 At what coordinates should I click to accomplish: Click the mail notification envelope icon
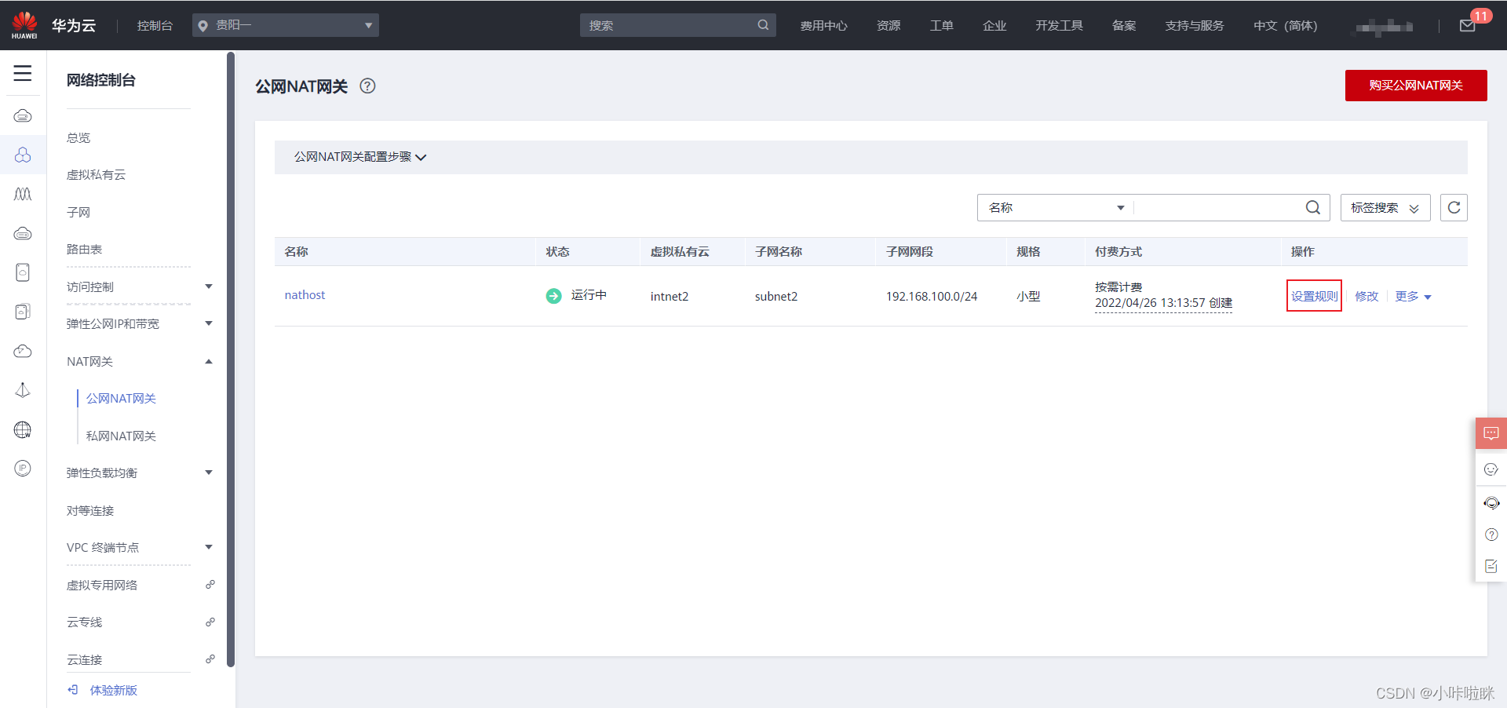click(1467, 26)
